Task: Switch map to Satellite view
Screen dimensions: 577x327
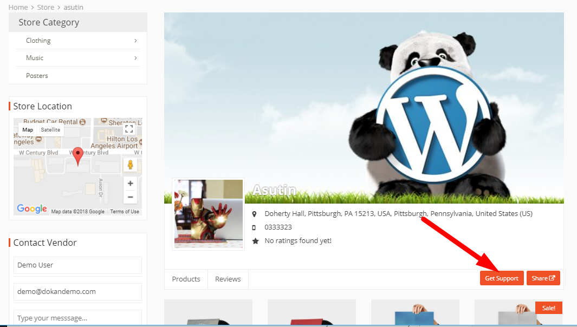Action: click(50, 130)
